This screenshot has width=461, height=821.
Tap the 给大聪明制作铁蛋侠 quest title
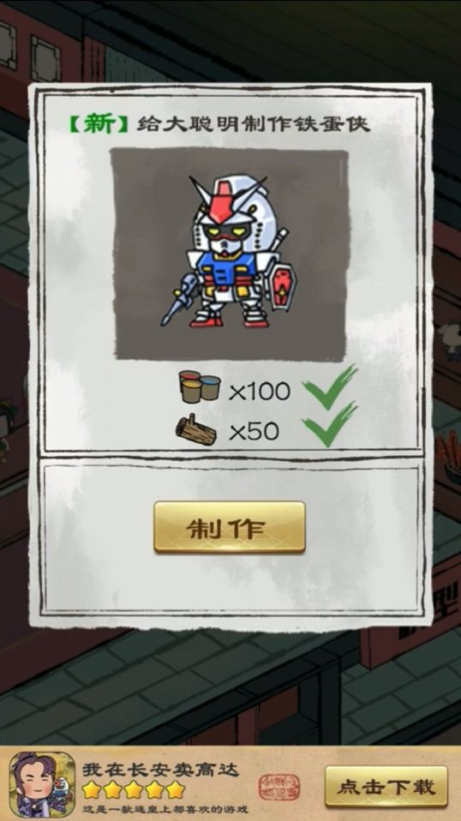(x=254, y=124)
